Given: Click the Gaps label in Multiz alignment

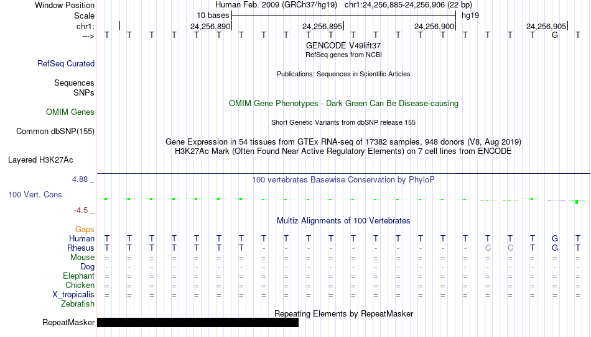Looking at the screenshot, I should [85, 230].
